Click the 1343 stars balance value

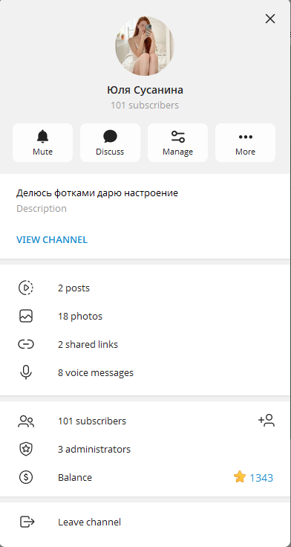tap(261, 478)
